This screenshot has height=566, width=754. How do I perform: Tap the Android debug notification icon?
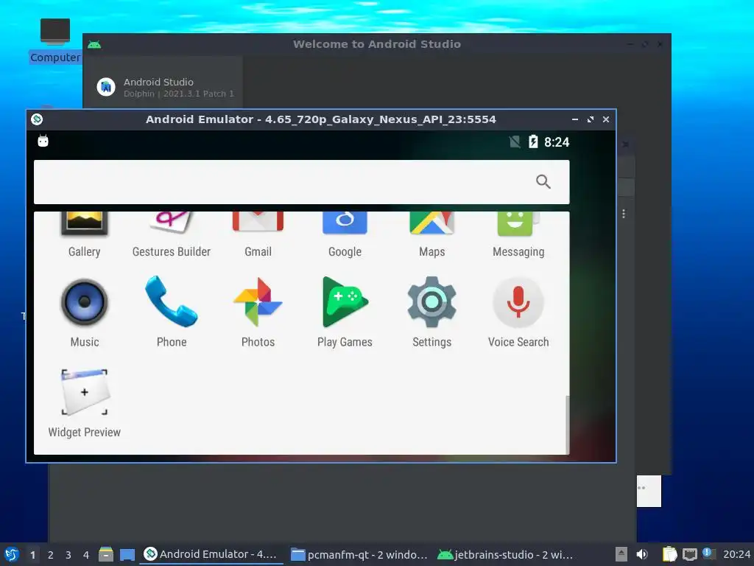pos(43,141)
